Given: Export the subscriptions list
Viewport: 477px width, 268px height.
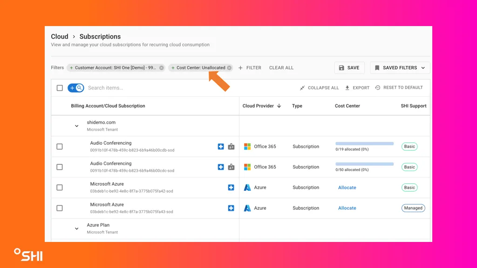Looking at the screenshot, I should [x=357, y=88].
